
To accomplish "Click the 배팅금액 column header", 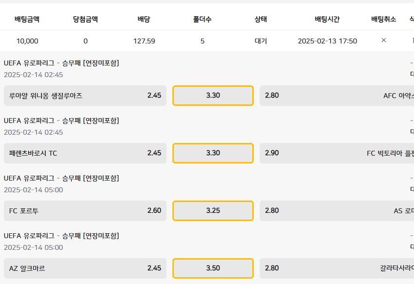I will click(x=27, y=20).
